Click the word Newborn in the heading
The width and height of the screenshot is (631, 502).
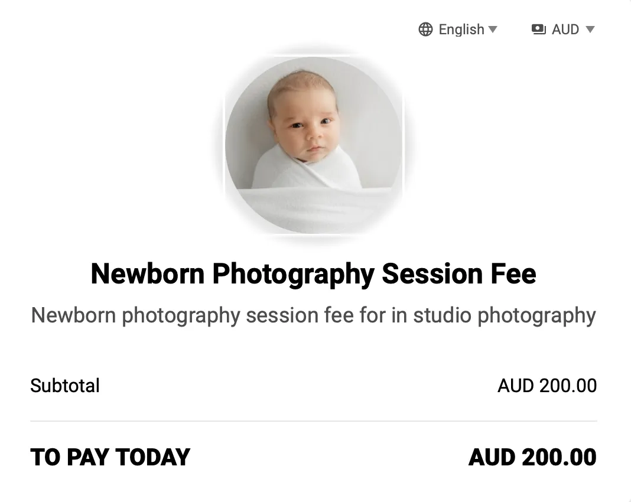(x=148, y=274)
